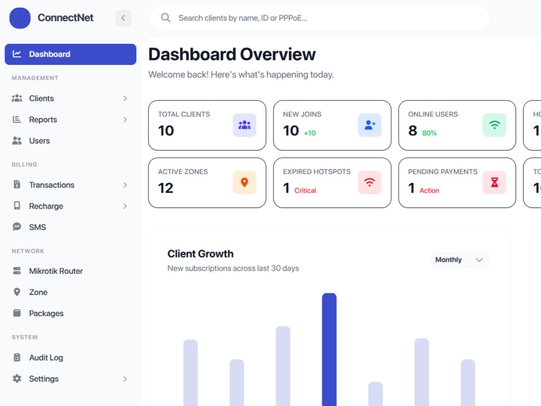Open the Online Users stat card
Screen dimensions: 541x406
coord(457,126)
